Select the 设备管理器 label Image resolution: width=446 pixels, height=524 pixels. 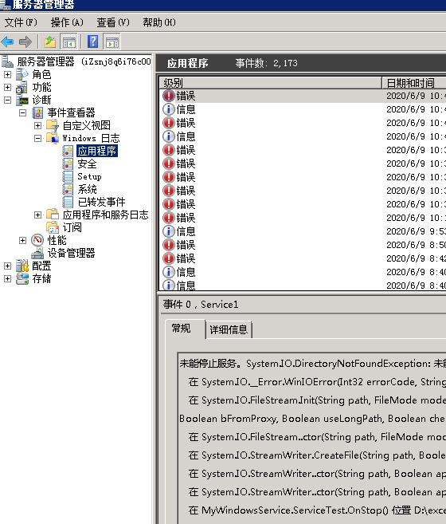pyautogui.click(x=71, y=253)
